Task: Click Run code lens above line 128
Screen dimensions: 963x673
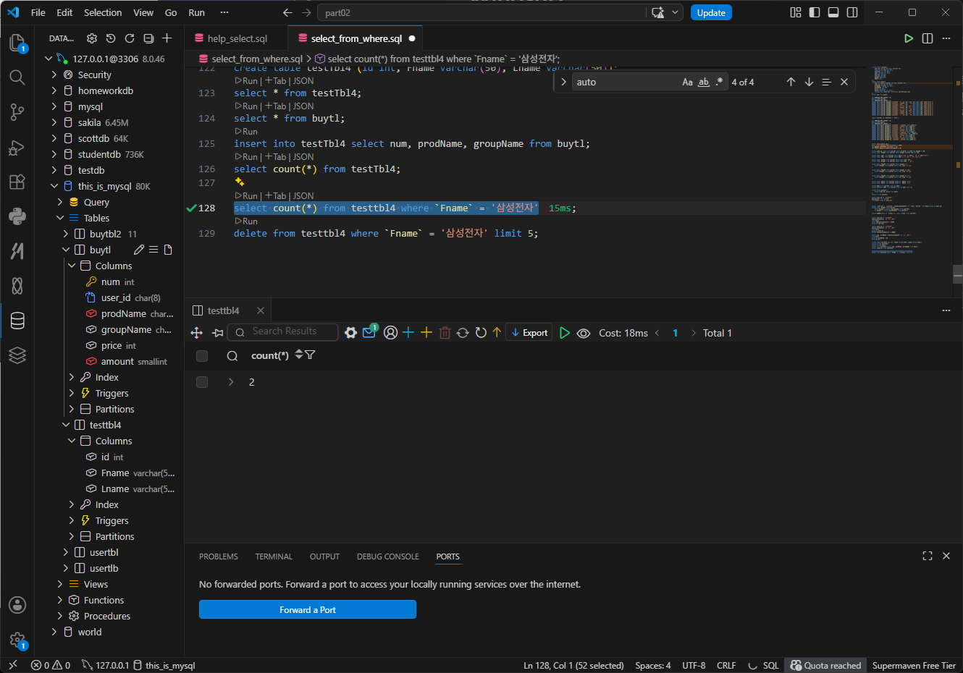Action: coord(246,195)
